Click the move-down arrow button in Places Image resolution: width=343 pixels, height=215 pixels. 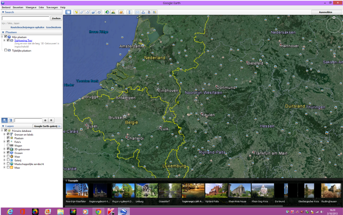tap(51, 120)
